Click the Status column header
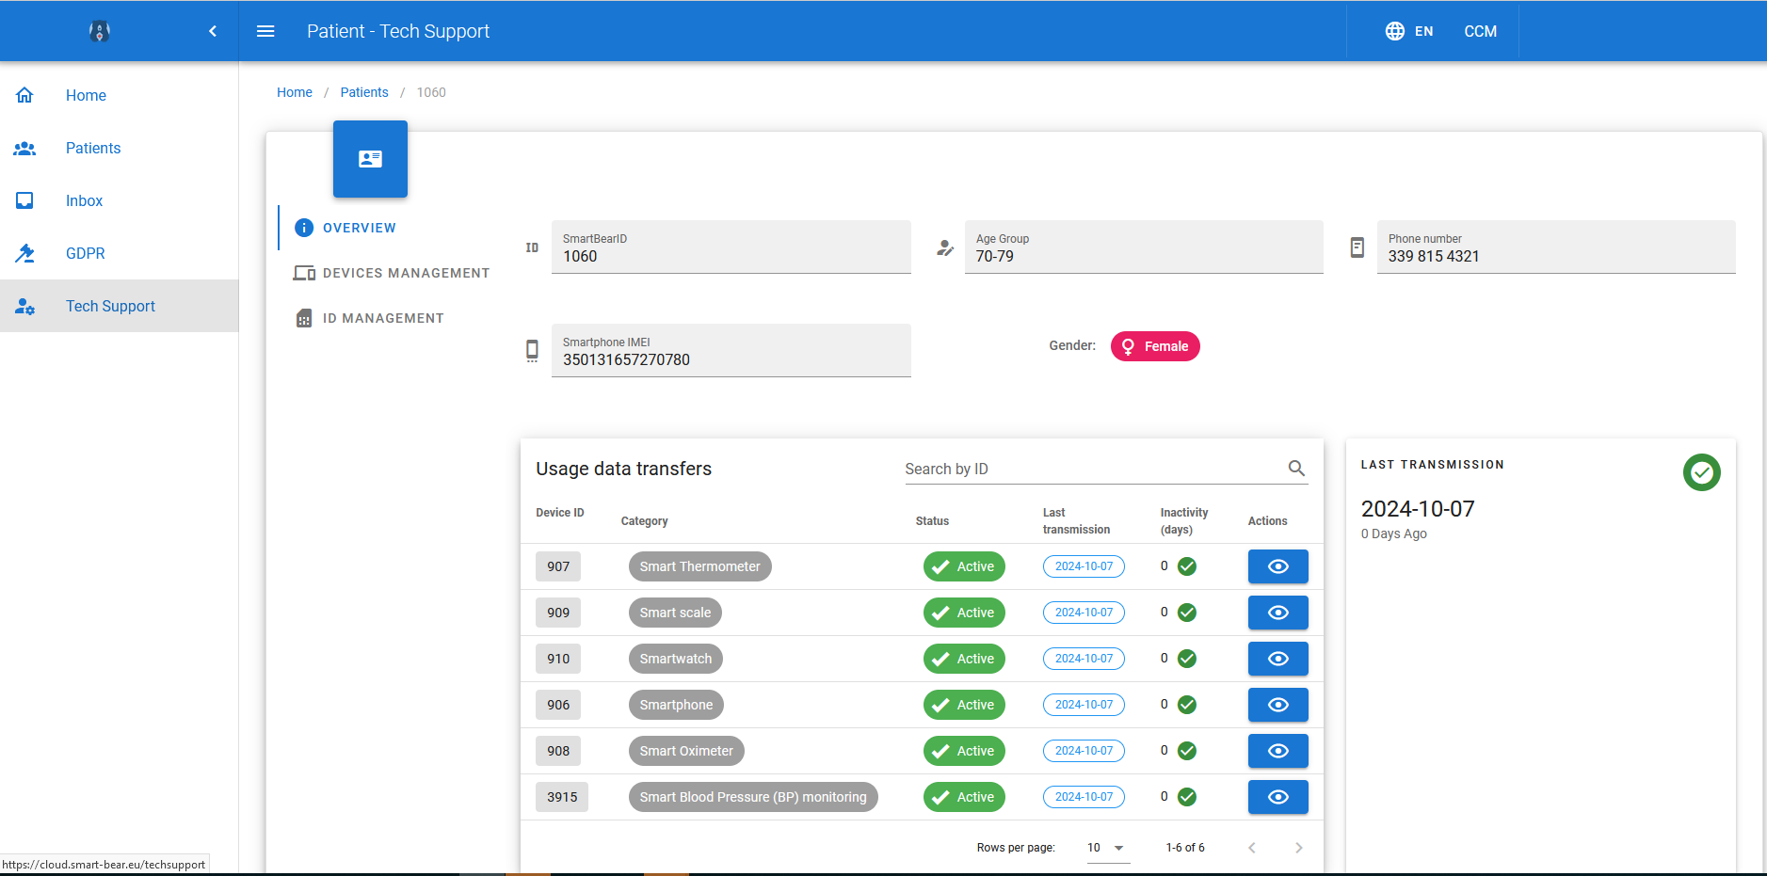This screenshot has height=876, width=1767. (933, 521)
